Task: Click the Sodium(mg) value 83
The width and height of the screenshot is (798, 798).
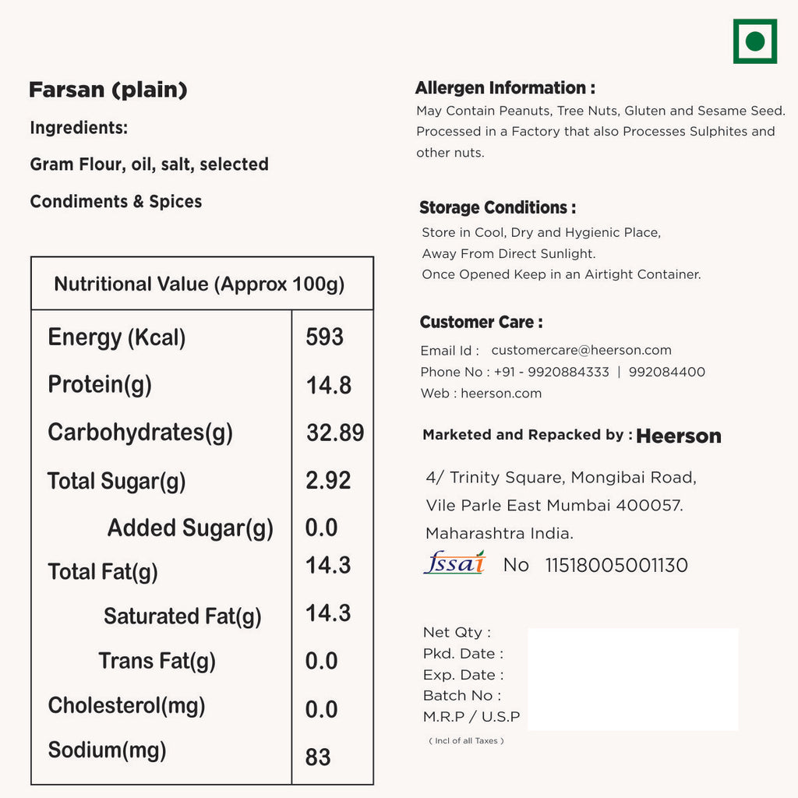Action: coord(318,757)
